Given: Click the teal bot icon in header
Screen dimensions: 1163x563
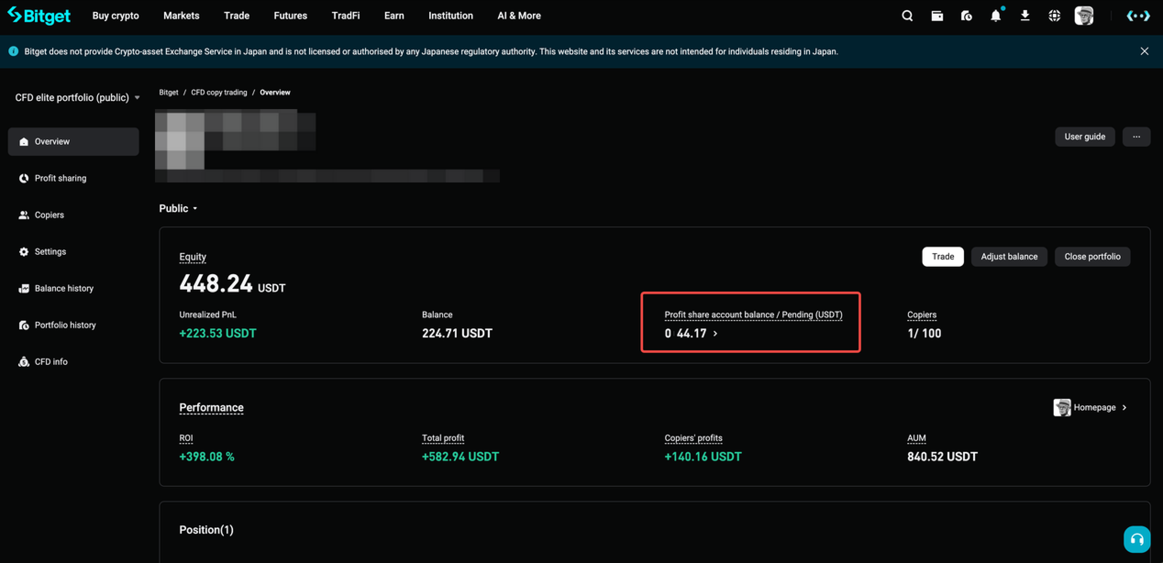Looking at the screenshot, I should [1138, 16].
